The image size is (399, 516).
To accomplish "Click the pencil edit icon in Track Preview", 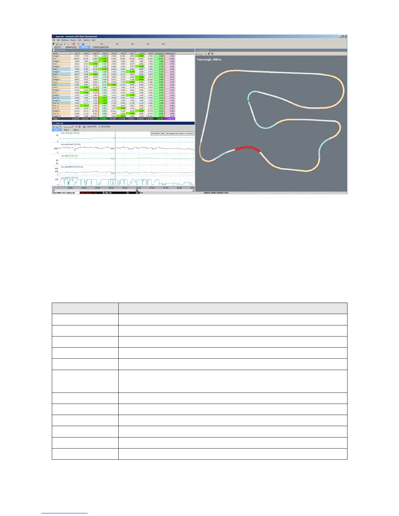I will [209, 53].
